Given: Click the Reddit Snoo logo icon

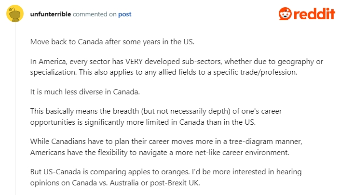Looking at the screenshot, I should pos(285,13).
